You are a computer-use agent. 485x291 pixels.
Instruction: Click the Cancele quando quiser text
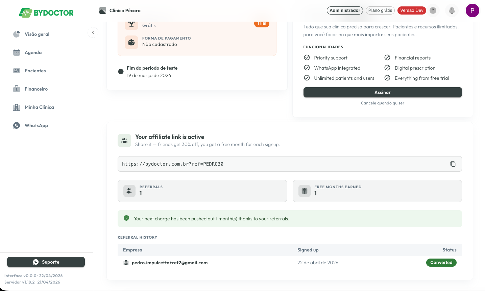click(x=383, y=103)
